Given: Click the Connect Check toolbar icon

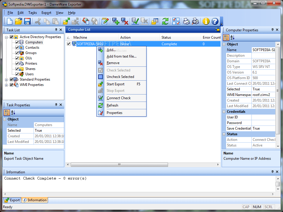Looking at the screenshot, I should (135, 21).
